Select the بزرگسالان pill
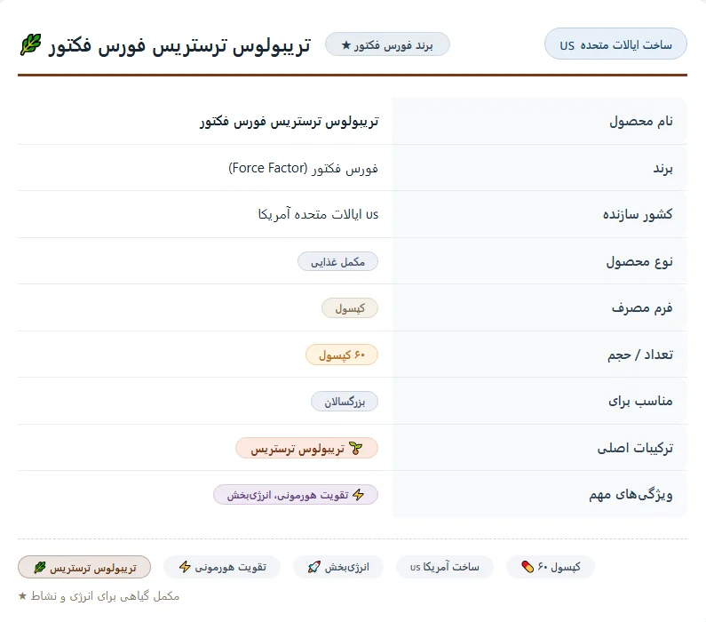The image size is (706, 622). coord(345,402)
